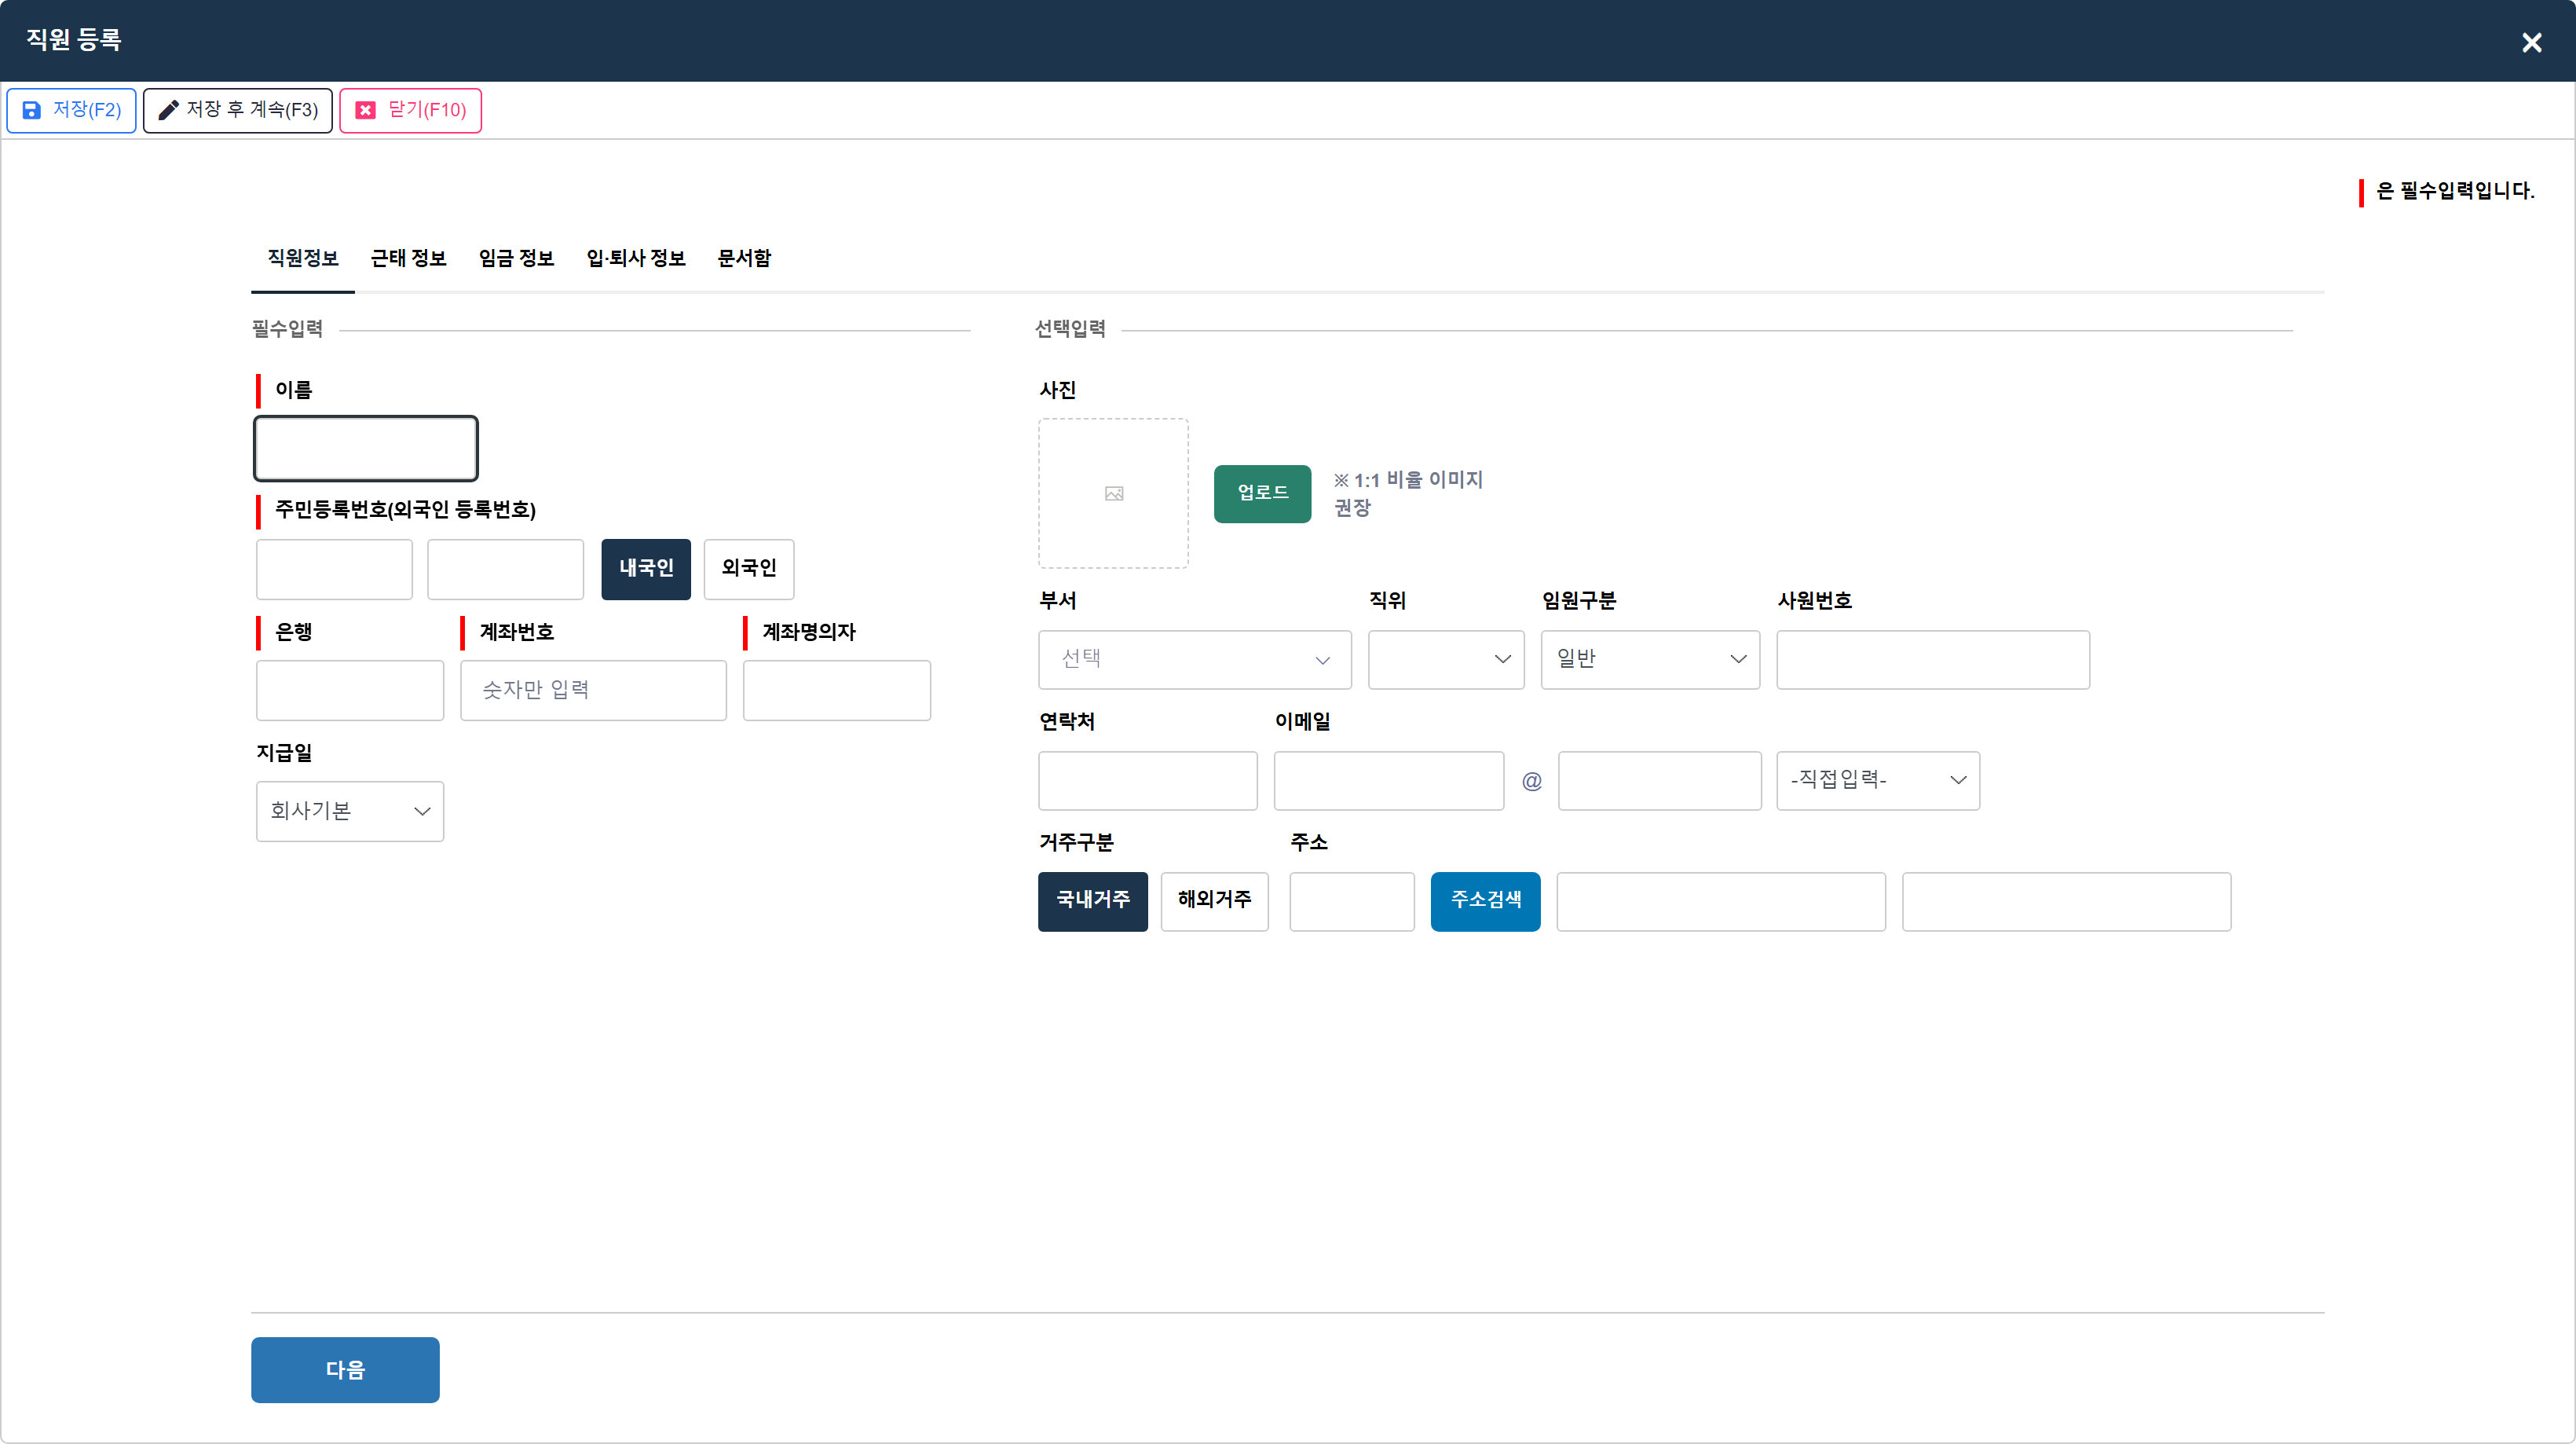Click the 이름 input field
2576x1444 pixels.
coord(365,449)
